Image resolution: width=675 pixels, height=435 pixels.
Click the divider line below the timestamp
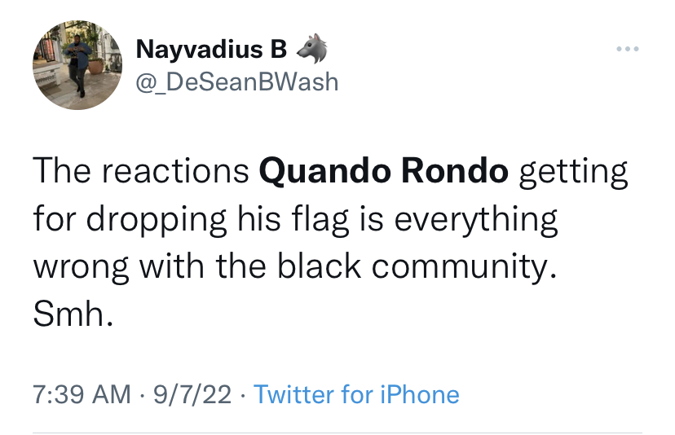[337, 433]
